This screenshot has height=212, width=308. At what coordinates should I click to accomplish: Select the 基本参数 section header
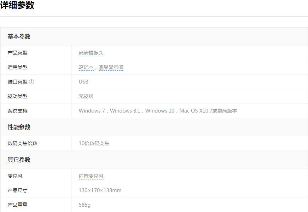click(19, 36)
